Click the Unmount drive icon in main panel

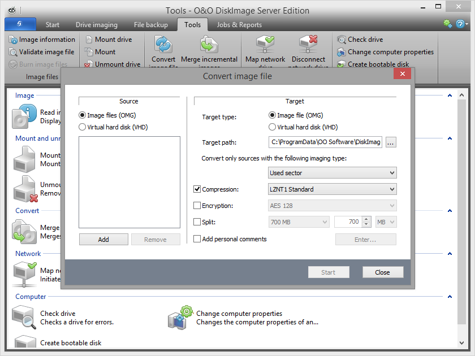[25, 189]
